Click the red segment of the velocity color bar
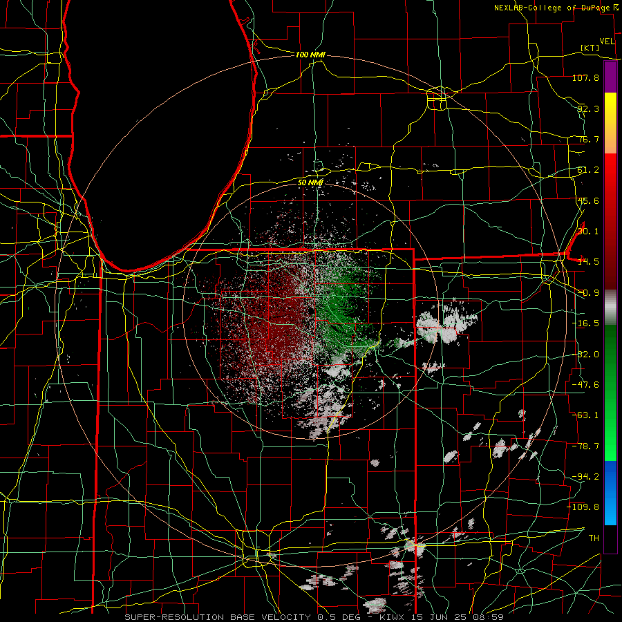This screenshot has height=622, width=622. [610, 221]
